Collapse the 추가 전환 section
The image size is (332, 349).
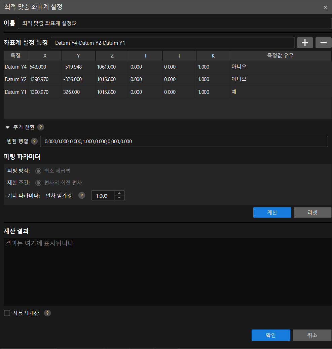[8, 127]
